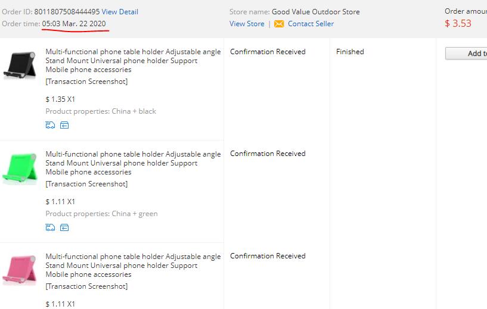
Task: Click the Contact Seller link
Action: click(311, 24)
